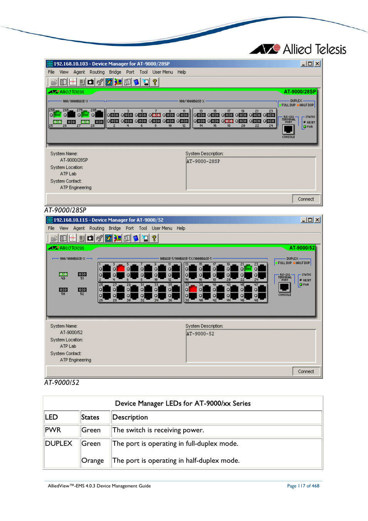
Task: Click the chain link tool icon in AT-9000/52 toolbar
Action: 100,238
